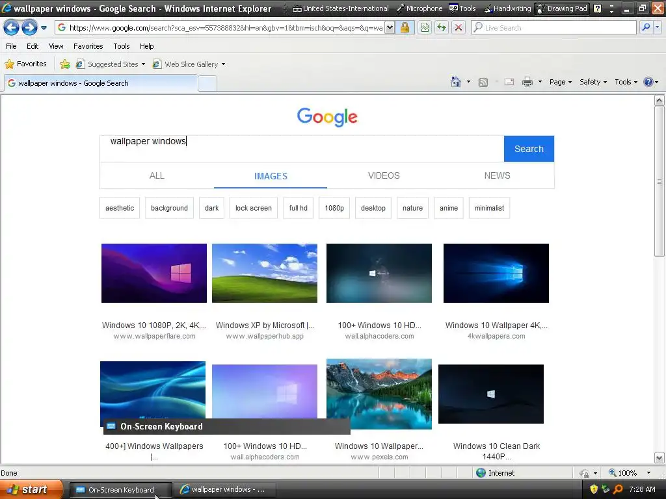666x499 pixels.
Task: Open the Tools menu in menu bar
Action: (x=122, y=46)
